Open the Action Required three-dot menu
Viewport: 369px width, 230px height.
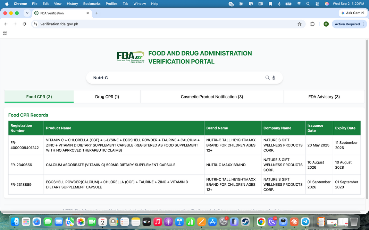pyautogui.click(x=363, y=24)
